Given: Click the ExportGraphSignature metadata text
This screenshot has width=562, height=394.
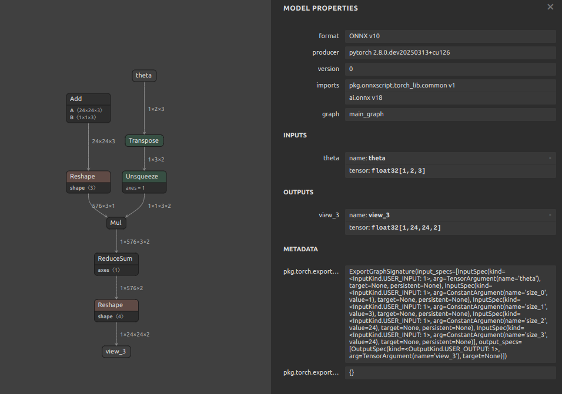Looking at the screenshot, I should (450, 314).
